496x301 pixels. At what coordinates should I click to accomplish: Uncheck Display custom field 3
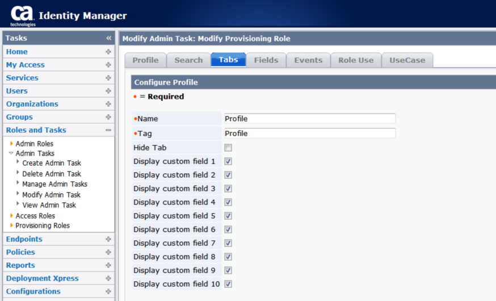tap(228, 189)
